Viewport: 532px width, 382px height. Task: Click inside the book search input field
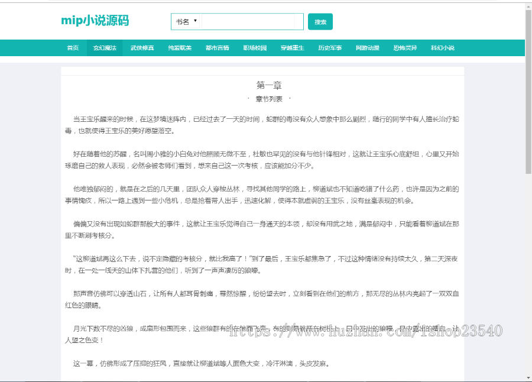coord(251,21)
